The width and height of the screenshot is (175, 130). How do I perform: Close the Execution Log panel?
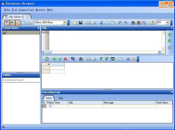coord(172,92)
